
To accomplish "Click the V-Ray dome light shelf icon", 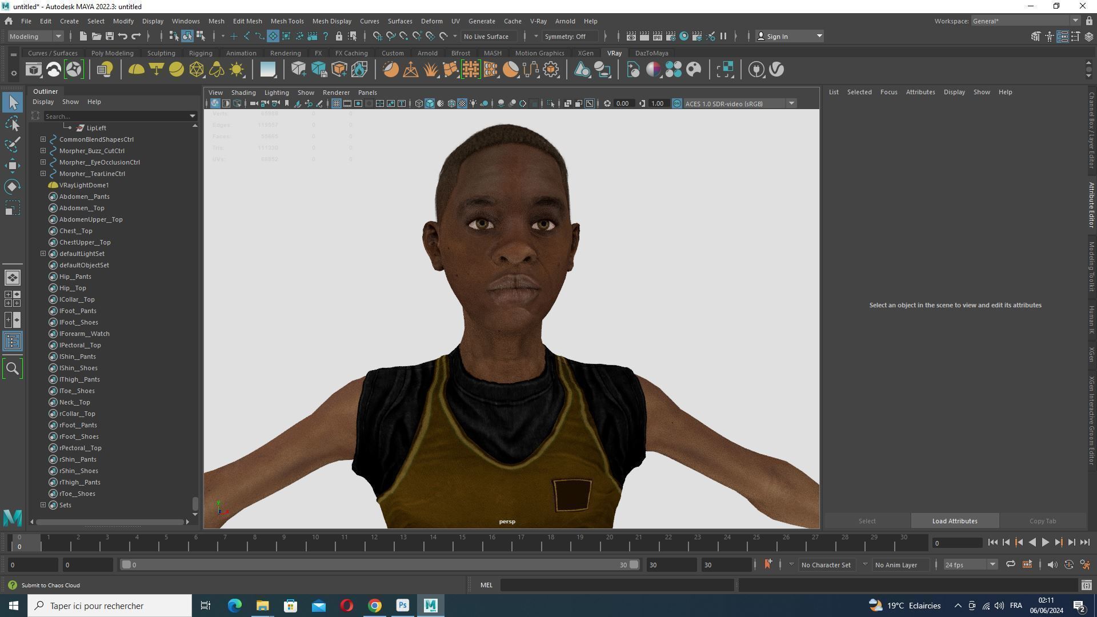I will point(136,70).
